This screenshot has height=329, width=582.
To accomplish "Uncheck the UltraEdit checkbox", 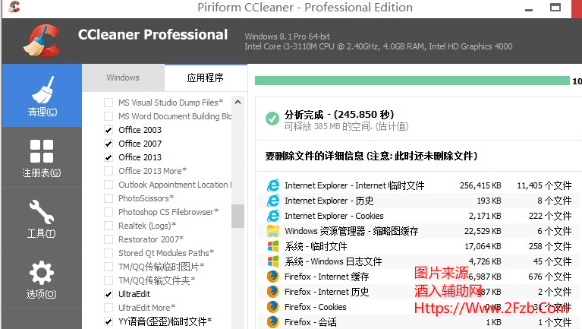I will point(109,294).
